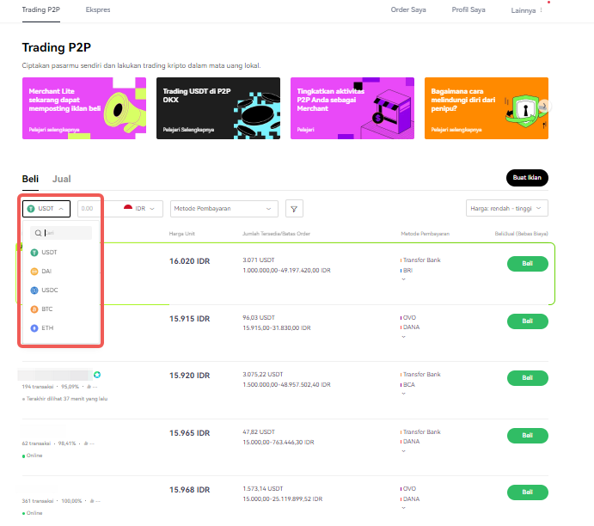Viewport: 594px width, 526px height.
Task: Click Beli button for 15.915 IDR offer
Action: [x=527, y=321]
